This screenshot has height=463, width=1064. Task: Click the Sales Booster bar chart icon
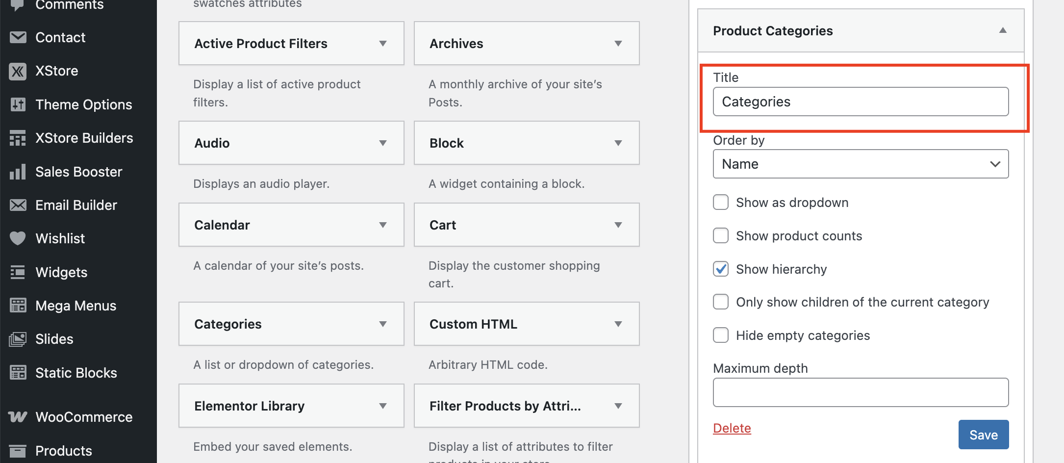(18, 172)
